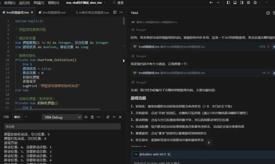Open the output panel more actions menu
This screenshot has width=275, height=164.
[x=99, y=117]
